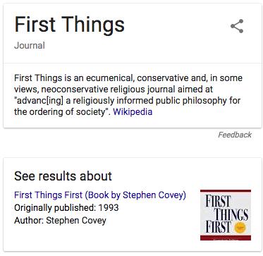Select the First Things First book cover thumbnail

tap(226, 215)
